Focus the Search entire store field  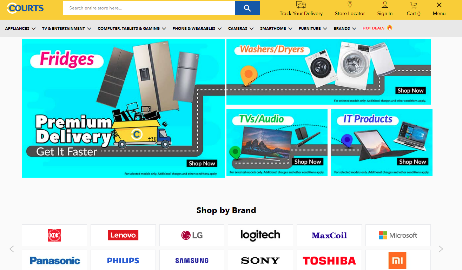149,8
